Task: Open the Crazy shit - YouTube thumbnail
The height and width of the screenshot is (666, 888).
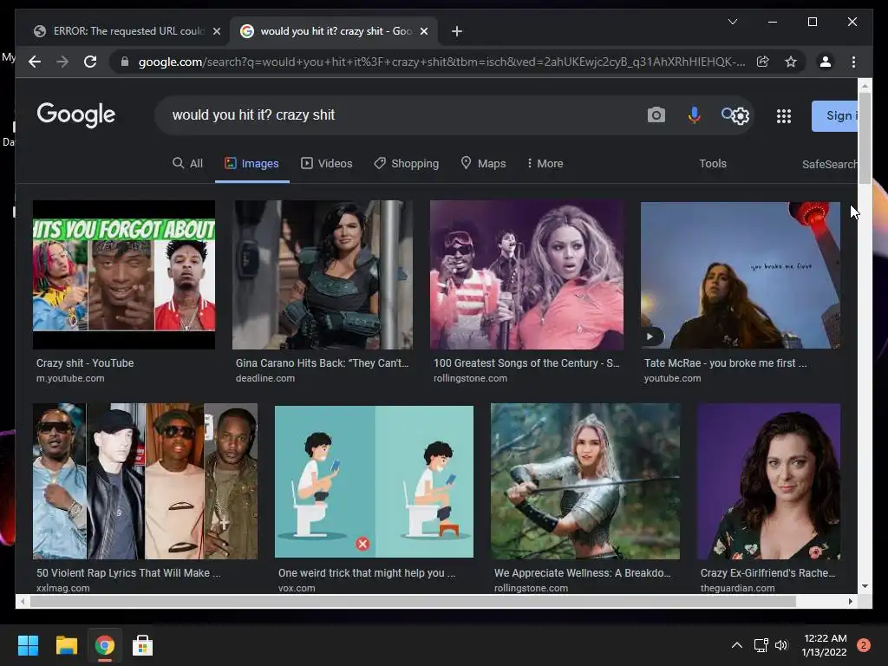Action: tap(124, 275)
